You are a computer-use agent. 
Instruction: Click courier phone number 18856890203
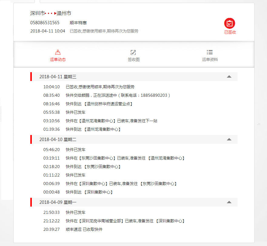[x=154, y=95]
